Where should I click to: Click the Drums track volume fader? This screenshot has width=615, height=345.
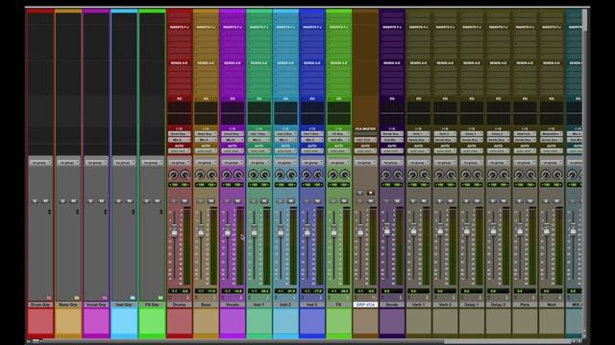[174, 231]
